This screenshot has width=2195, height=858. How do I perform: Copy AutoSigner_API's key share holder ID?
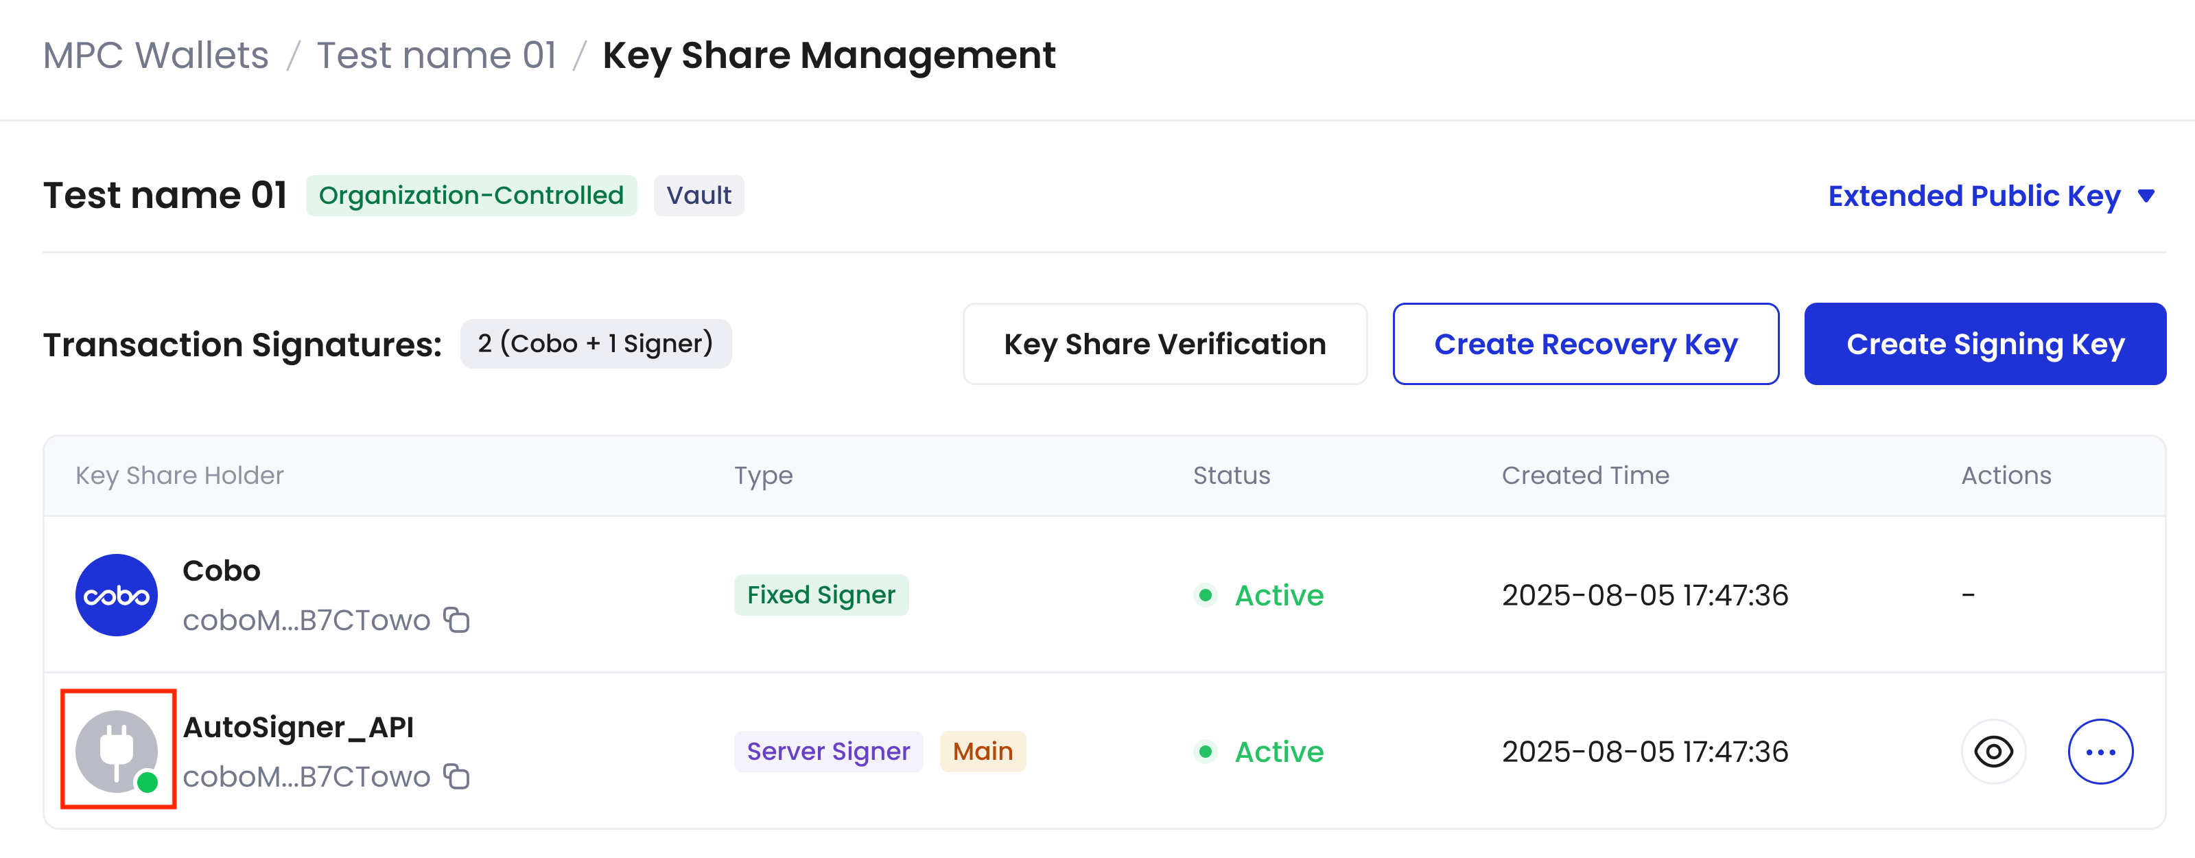458,776
